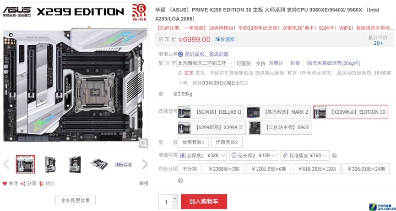The image size is (396, 211).
Task: Select the 【工作站主板】SAGE model option
Action: click(x=280, y=127)
